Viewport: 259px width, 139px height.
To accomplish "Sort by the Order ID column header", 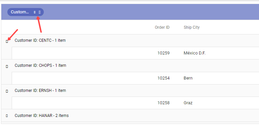I will (162, 27).
